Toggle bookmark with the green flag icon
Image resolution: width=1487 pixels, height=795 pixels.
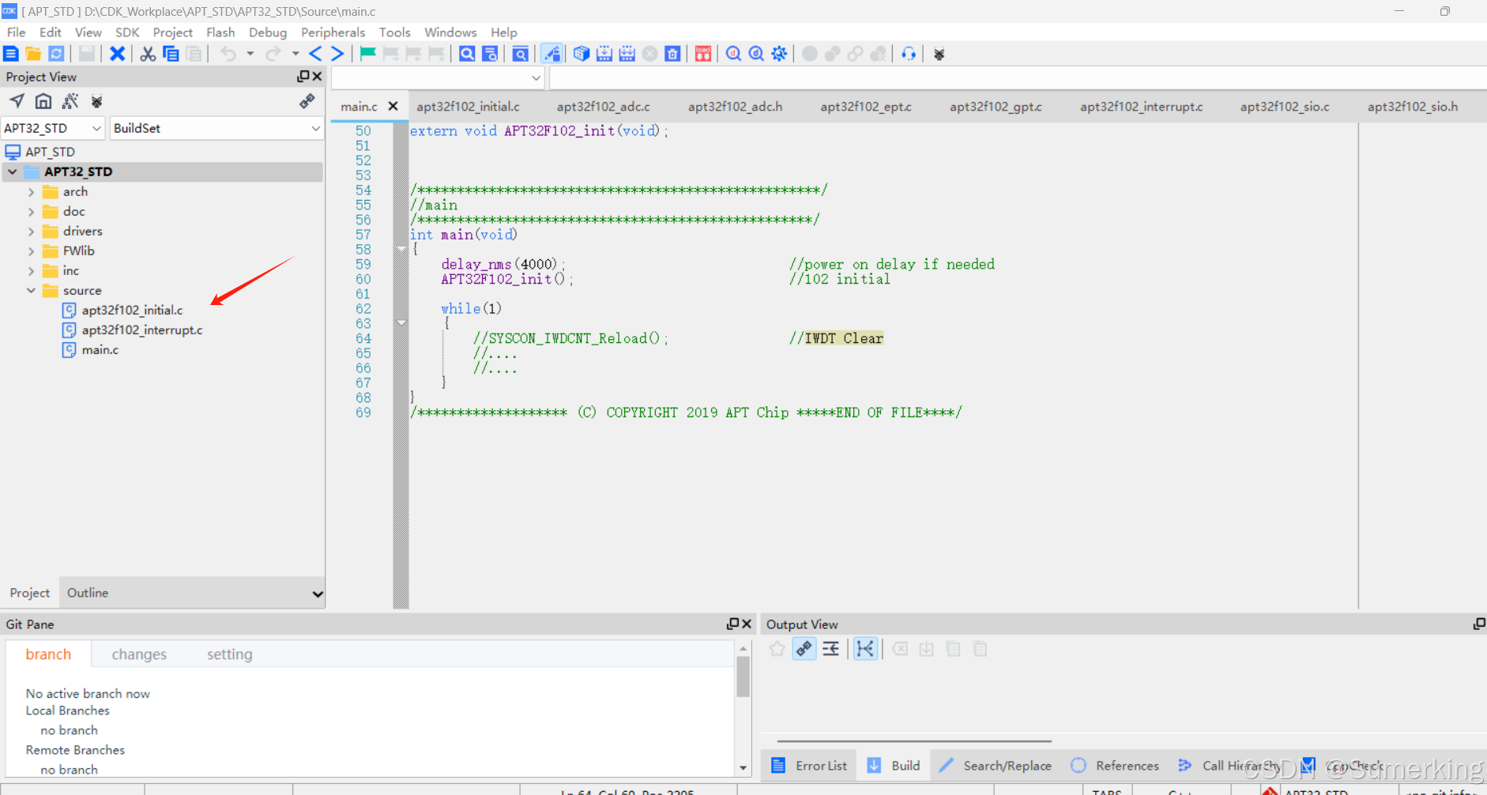(x=368, y=54)
